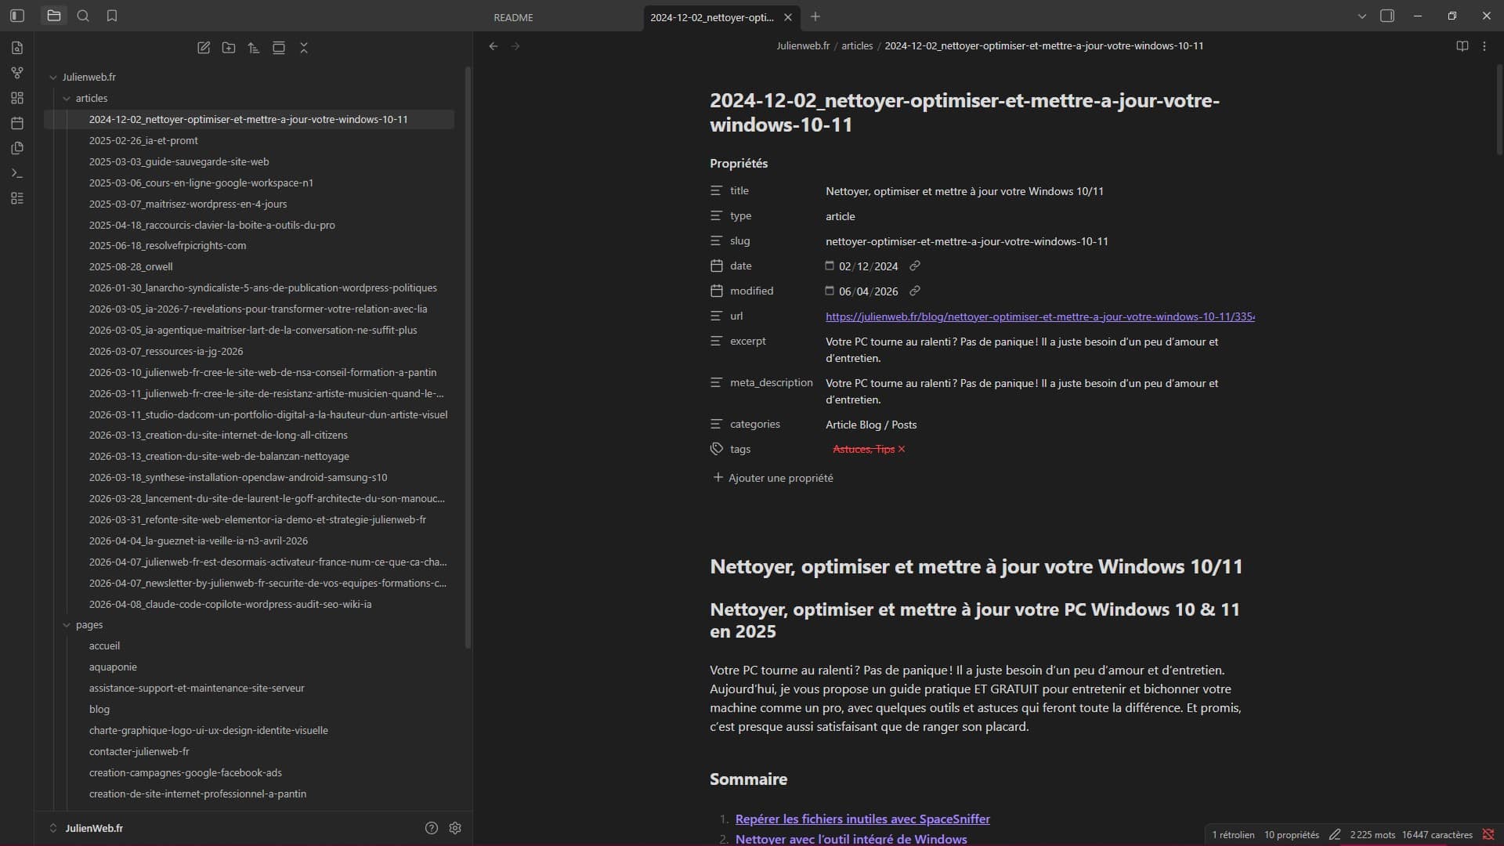This screenshot has width=1504, height=846.
Task: Create a new note in the explorer
Action: pyautogui.click(x=204, y=48)
